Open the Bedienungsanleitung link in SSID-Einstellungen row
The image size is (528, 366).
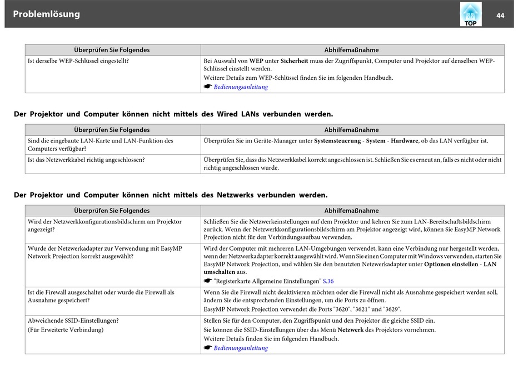point(241,348)
